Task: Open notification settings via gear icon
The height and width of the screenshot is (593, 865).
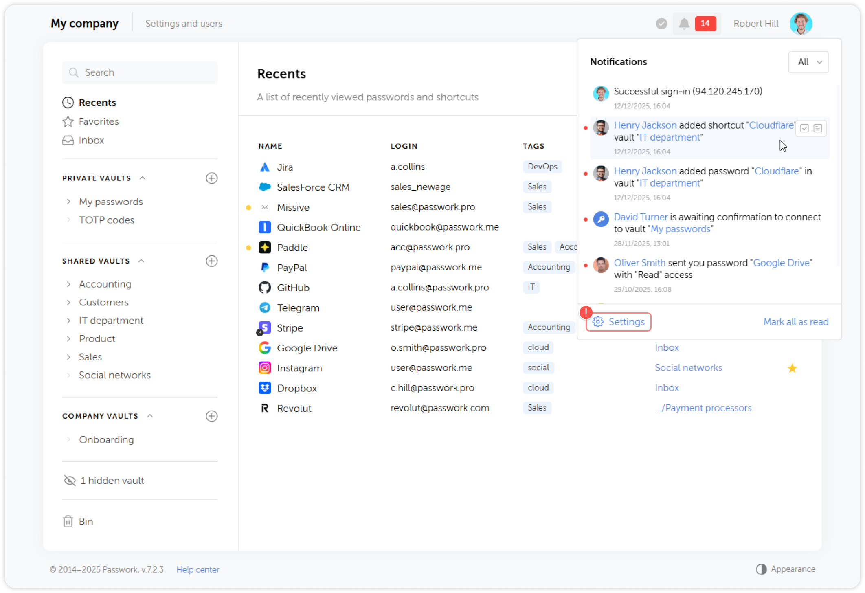Action: (x=598, y=322)
